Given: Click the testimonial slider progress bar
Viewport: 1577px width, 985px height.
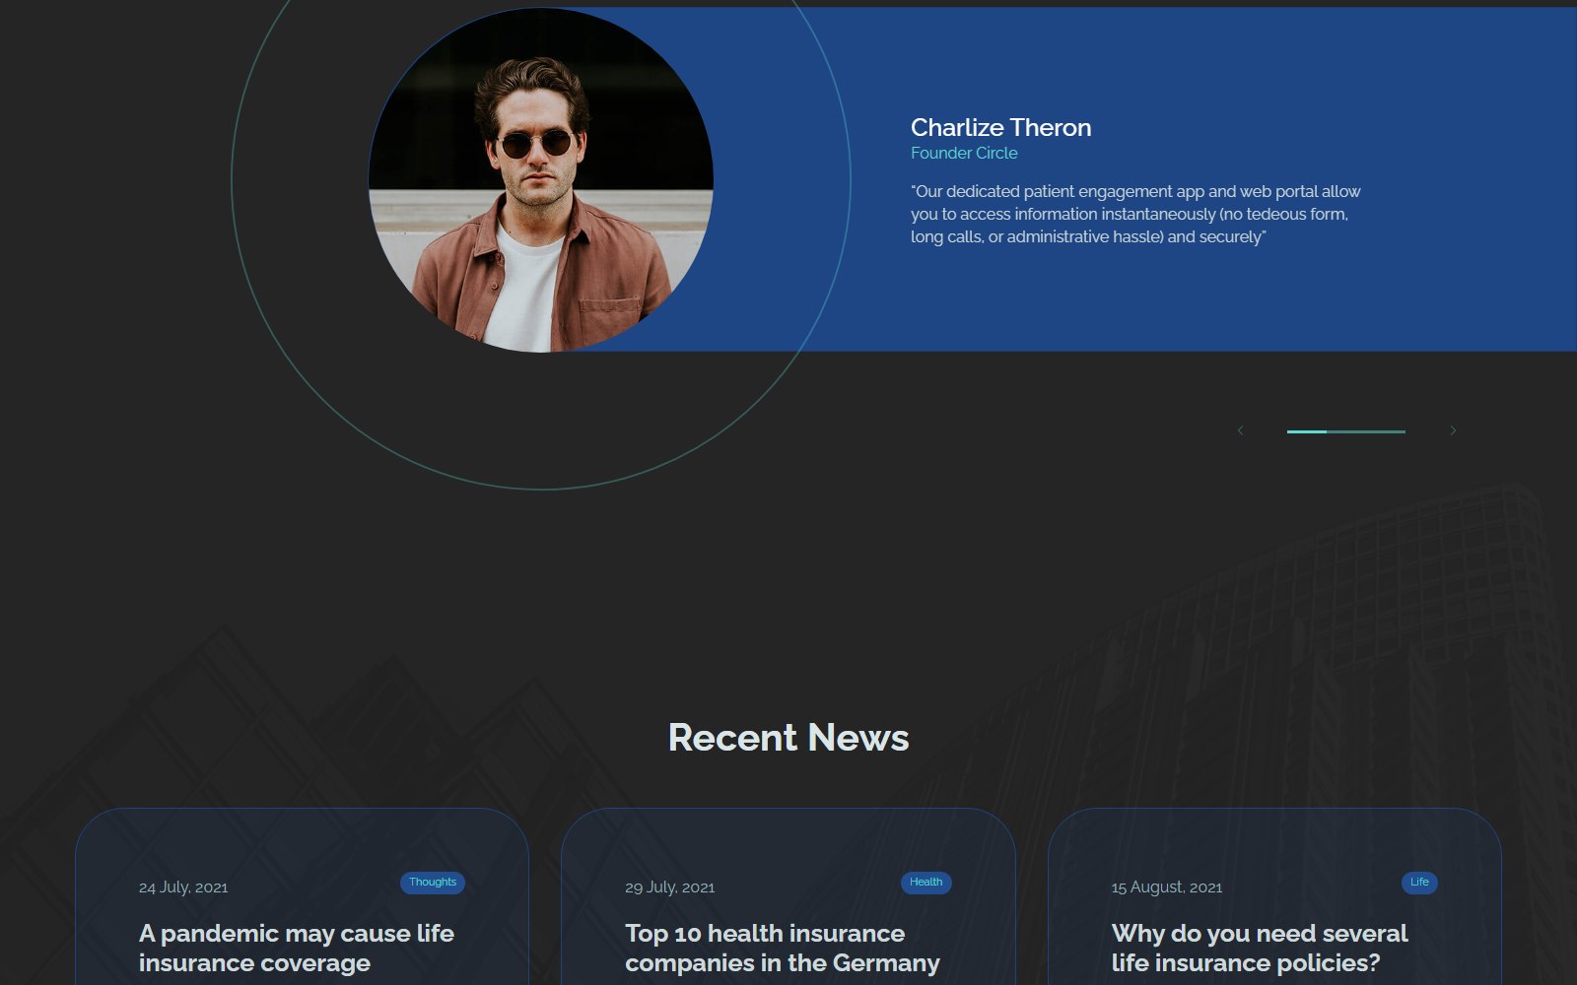Looking at the screenshot, I should click(x=1346, y=431).
